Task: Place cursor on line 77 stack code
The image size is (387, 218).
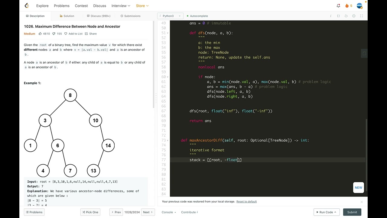Action: click(x=216, y=160)
